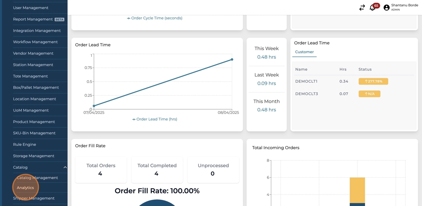Click the user profile avatar icon
The image size is (422, 206).
point(386,8)
